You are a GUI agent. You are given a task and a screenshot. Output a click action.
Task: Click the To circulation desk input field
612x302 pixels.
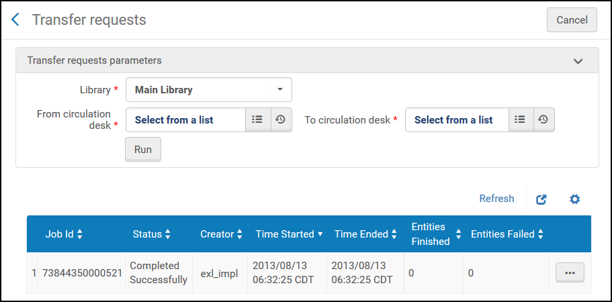[457, 119]
